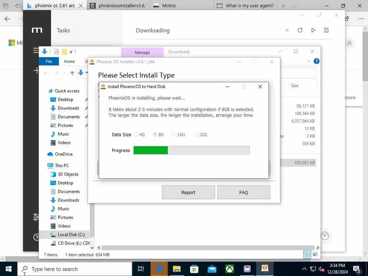This screenshot has width=368, height=276.
Task: Open Tasks section in Motrix
Action: (x=63, y=31)
